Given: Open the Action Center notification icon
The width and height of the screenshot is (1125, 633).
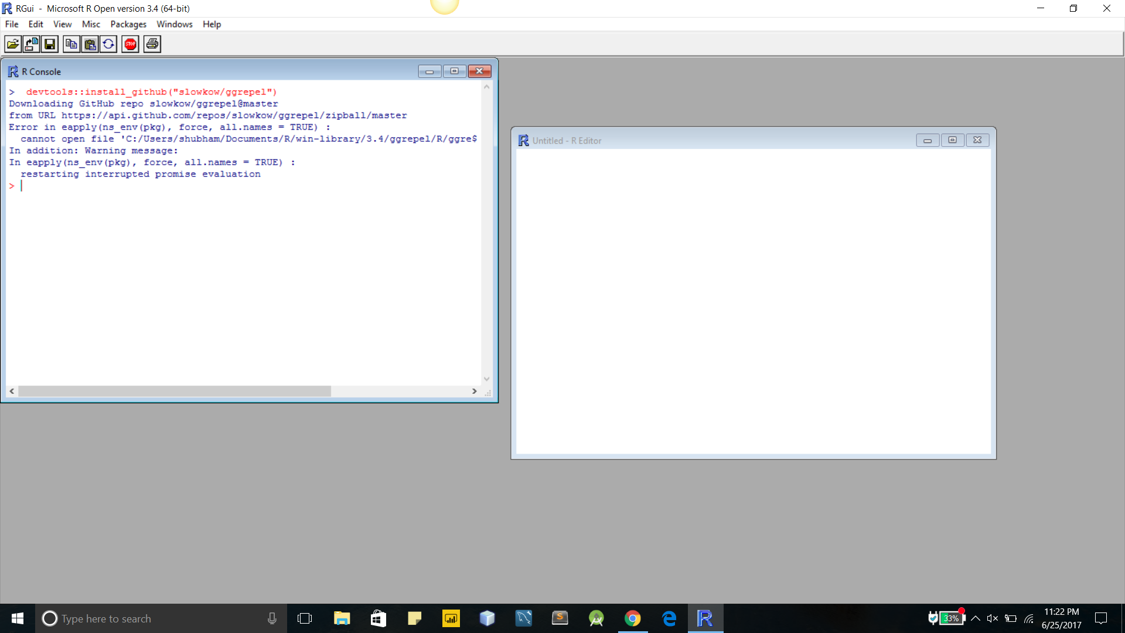Looking at the screenshot, I should pos(1101,618).
